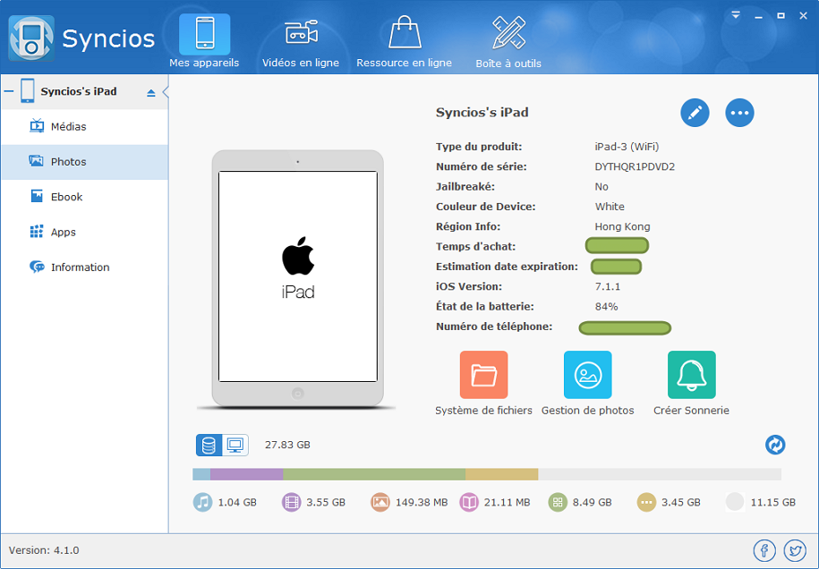
Task: Click the Version: 4.1.0 status text
Action: (44, 550)
